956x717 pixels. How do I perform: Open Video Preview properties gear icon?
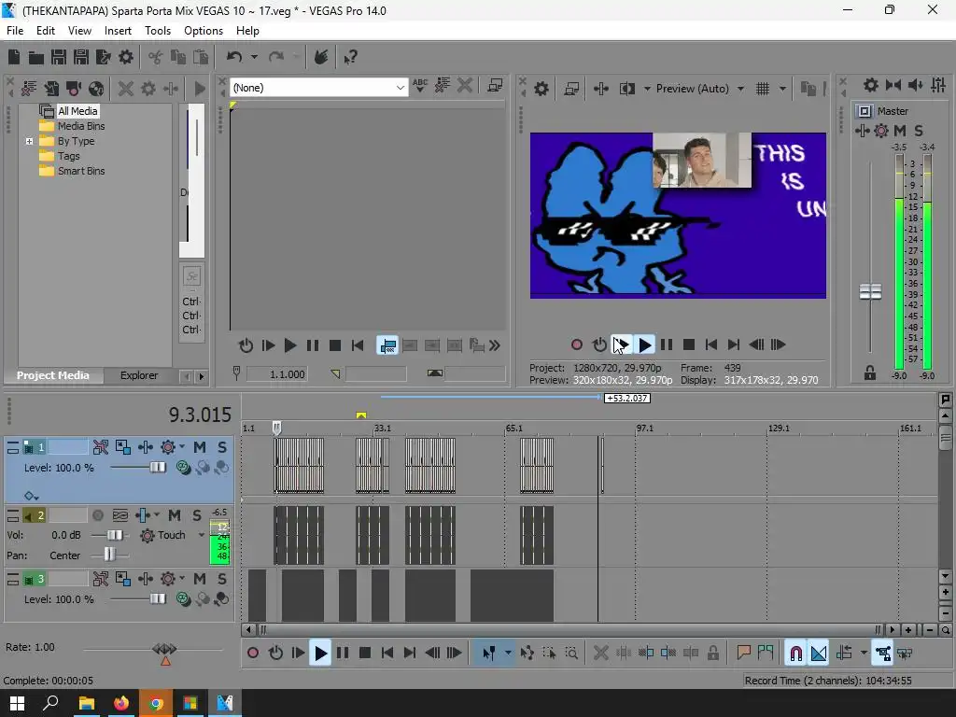(541, 89)
